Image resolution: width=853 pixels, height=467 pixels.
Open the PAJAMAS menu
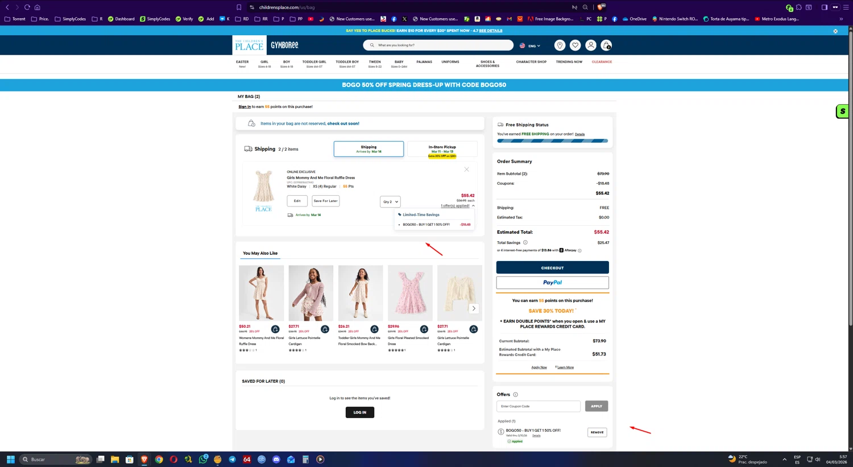coord(424,62)
